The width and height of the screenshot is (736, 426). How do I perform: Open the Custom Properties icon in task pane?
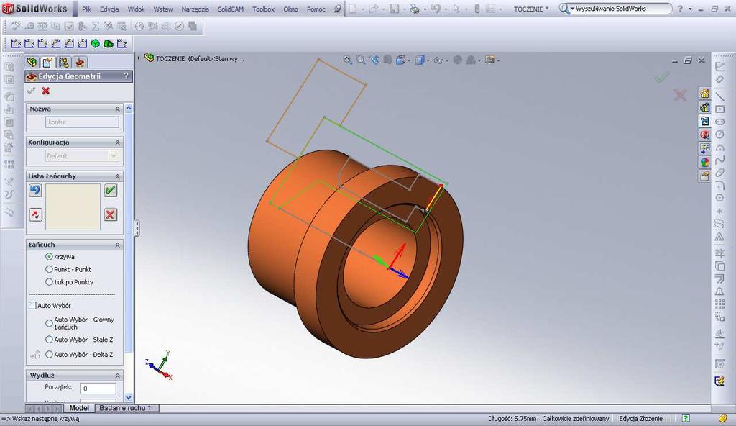click(x=704, y=176)
